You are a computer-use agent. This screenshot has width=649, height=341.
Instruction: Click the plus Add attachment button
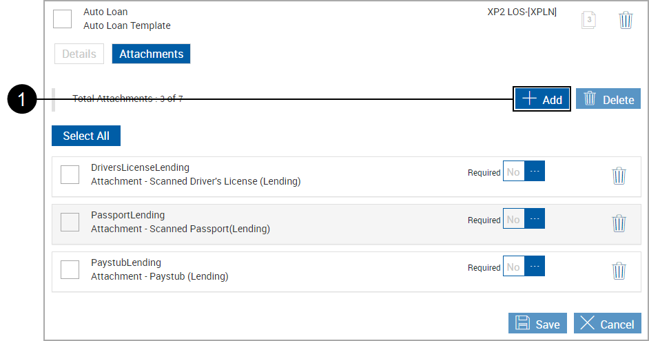point(542,99)
